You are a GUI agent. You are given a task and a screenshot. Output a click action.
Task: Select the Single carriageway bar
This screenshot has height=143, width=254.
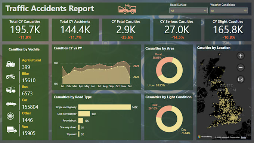pos(105,107)
